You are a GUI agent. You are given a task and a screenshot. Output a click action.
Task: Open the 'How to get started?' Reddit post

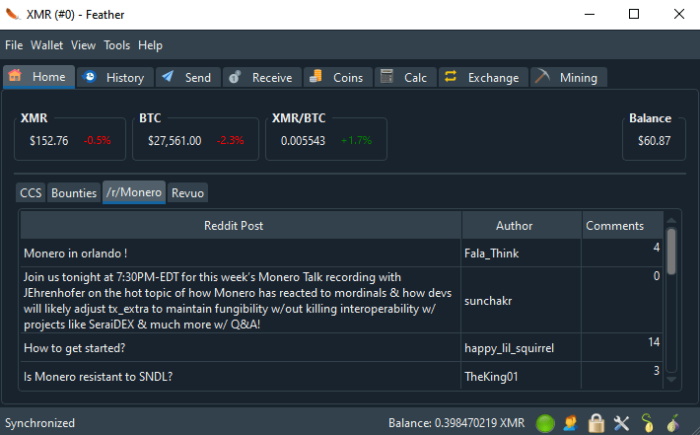tap(72, 347)
